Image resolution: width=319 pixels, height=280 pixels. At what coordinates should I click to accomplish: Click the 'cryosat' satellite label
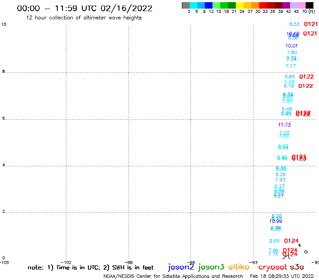272,268
